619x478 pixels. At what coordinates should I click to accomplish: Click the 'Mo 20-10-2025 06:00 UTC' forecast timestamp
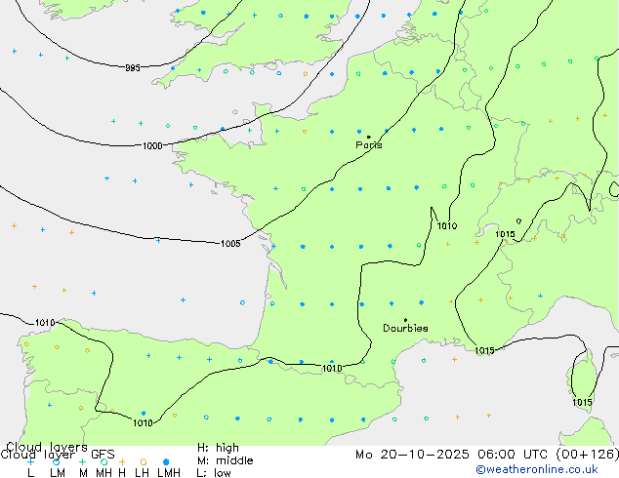point(451,455)
